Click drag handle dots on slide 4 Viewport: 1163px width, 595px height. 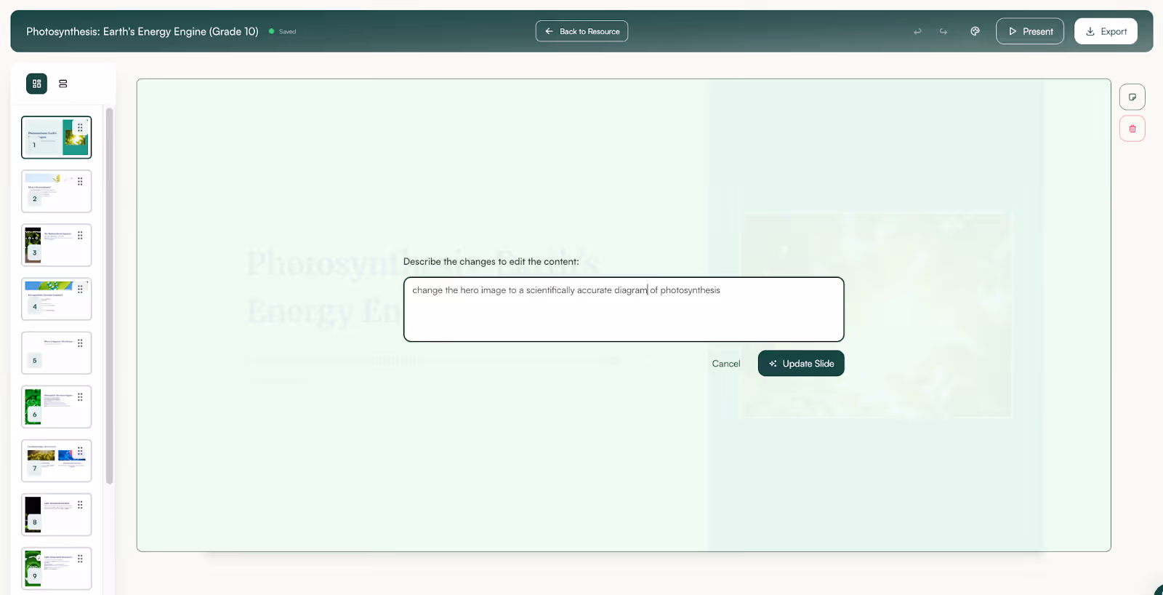tap(80, 289)
